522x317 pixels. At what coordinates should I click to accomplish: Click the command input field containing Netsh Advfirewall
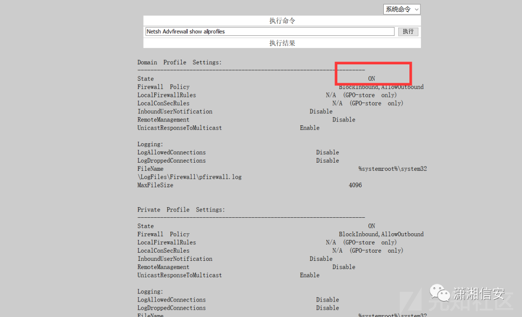[270, 31]
